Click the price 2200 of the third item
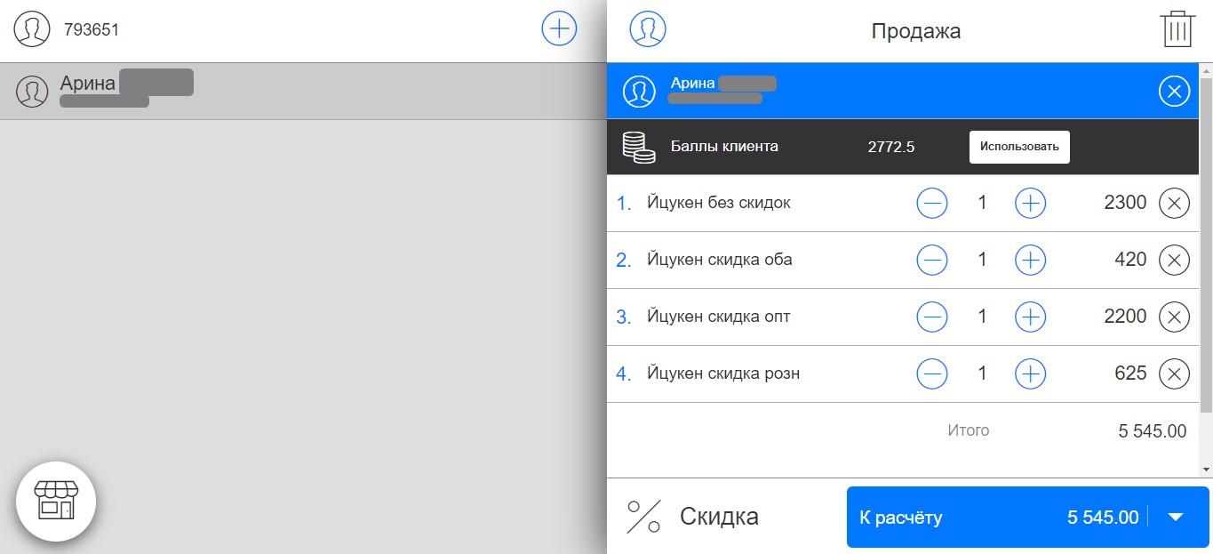Screen dimensions: 1213x554 coord(1125,317)
